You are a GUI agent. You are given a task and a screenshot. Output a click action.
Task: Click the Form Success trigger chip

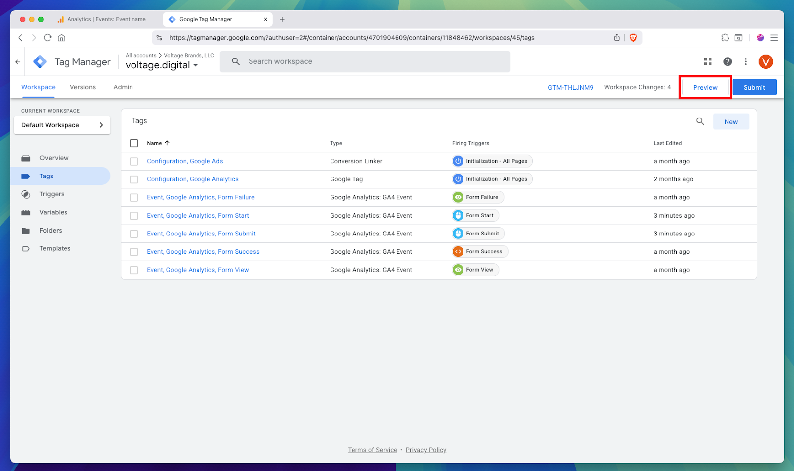(480, 252)
